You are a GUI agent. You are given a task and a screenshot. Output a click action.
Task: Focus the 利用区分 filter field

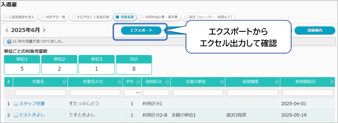[156, 93]
